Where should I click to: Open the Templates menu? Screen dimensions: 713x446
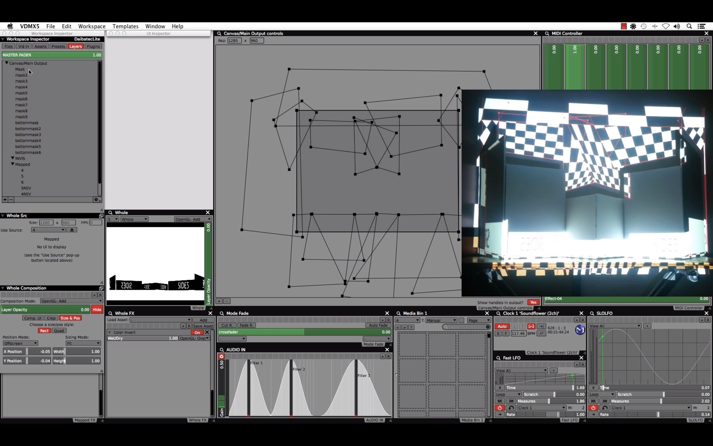[x=125, y=26]
